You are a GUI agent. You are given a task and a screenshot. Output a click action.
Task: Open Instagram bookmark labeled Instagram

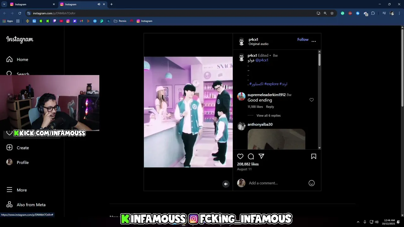pyautogui.click(x=145, y=21)
